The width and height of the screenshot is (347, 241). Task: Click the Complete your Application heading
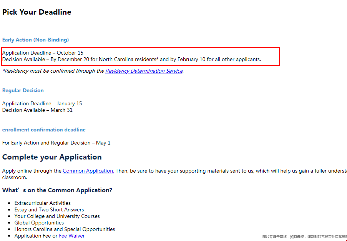click(52, 157)
